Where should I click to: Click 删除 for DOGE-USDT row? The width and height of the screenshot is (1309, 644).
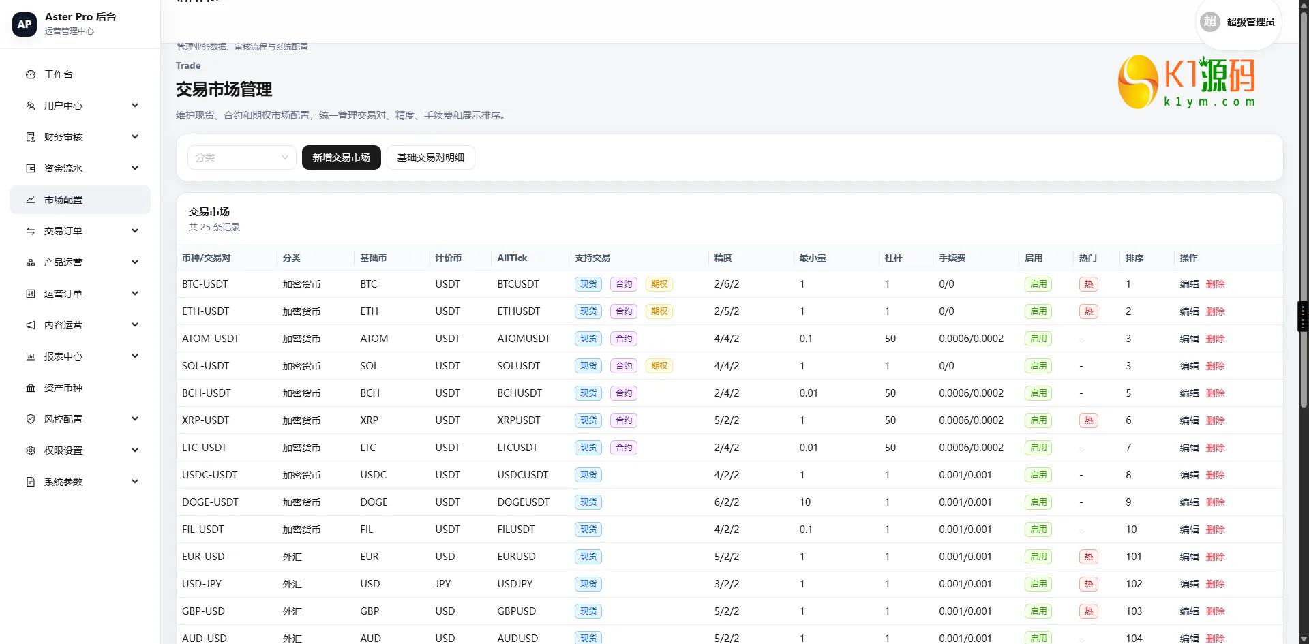[x=1216, y=502]
